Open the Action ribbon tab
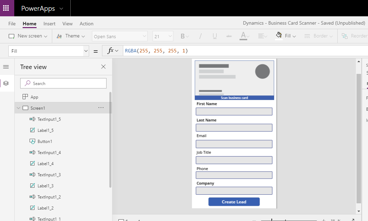 click(x=86, y=24)
